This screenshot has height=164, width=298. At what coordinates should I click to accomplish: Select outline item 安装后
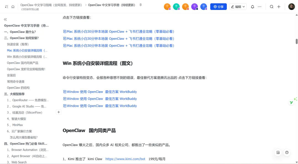(11, 75)
